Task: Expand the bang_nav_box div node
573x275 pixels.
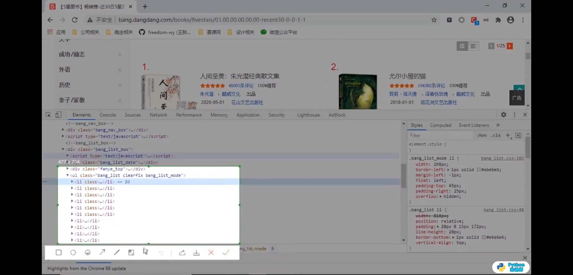Action: click(x=63, y=130)
